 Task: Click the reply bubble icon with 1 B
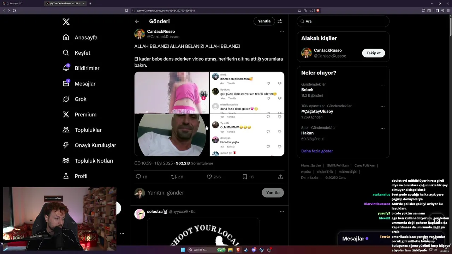[x=138, y=177]
